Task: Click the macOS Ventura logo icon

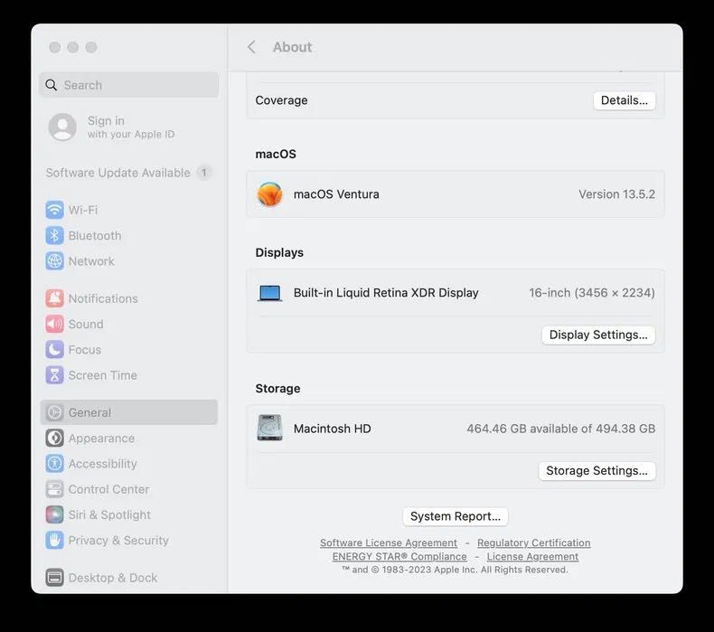Action: tap(269, 194)
